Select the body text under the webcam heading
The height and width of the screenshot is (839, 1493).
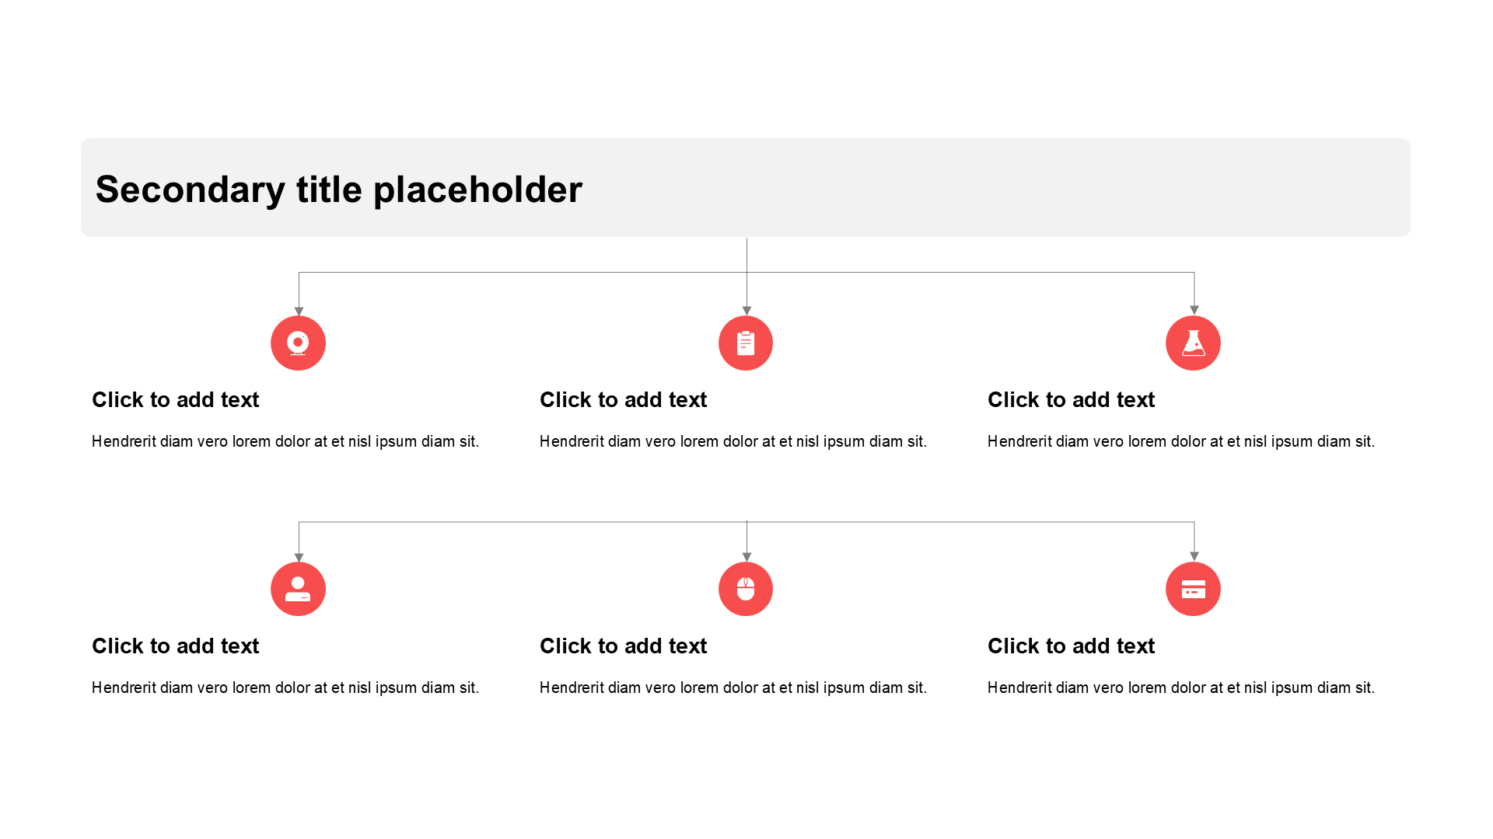pos(285,441)
